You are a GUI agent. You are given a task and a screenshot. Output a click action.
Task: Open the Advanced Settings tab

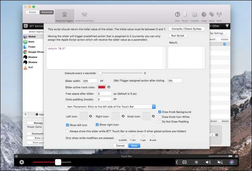pos(84,15)
